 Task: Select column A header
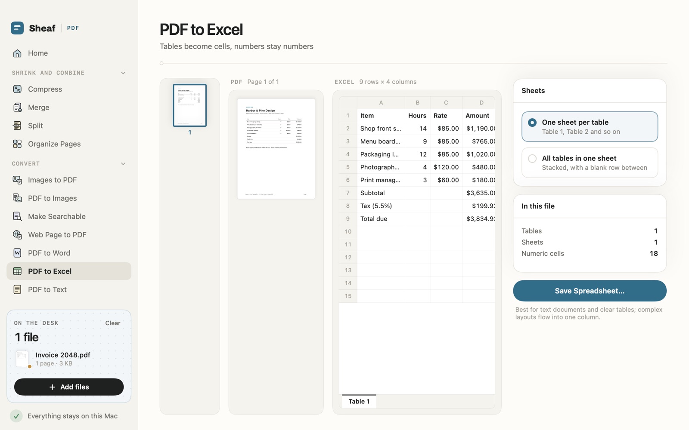[381, 103]
